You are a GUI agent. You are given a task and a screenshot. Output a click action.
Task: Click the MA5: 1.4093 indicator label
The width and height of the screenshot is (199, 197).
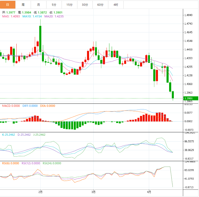(x=11, y=16)
